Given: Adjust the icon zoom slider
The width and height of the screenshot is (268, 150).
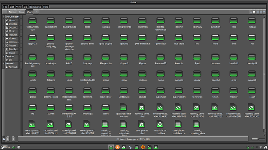Looking at the screenshot, I should [258, 139].
